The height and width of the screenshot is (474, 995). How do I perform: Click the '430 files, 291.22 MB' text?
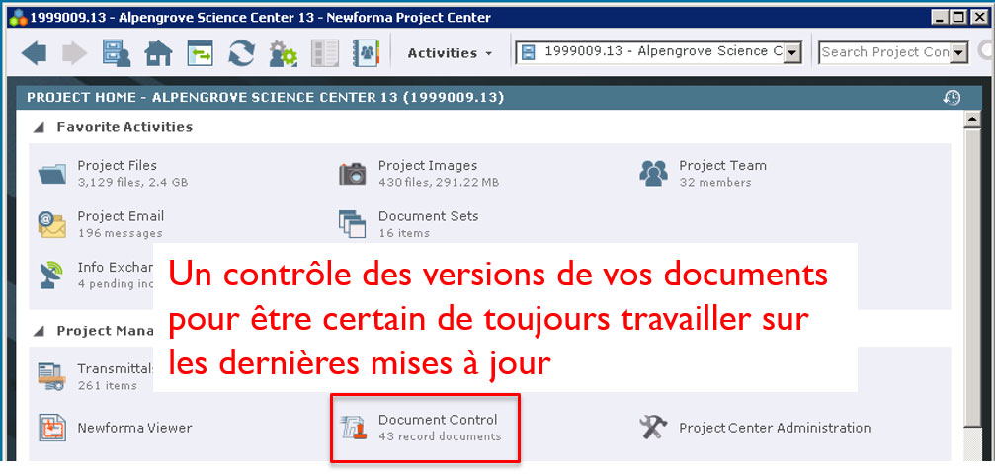(439, 182)
